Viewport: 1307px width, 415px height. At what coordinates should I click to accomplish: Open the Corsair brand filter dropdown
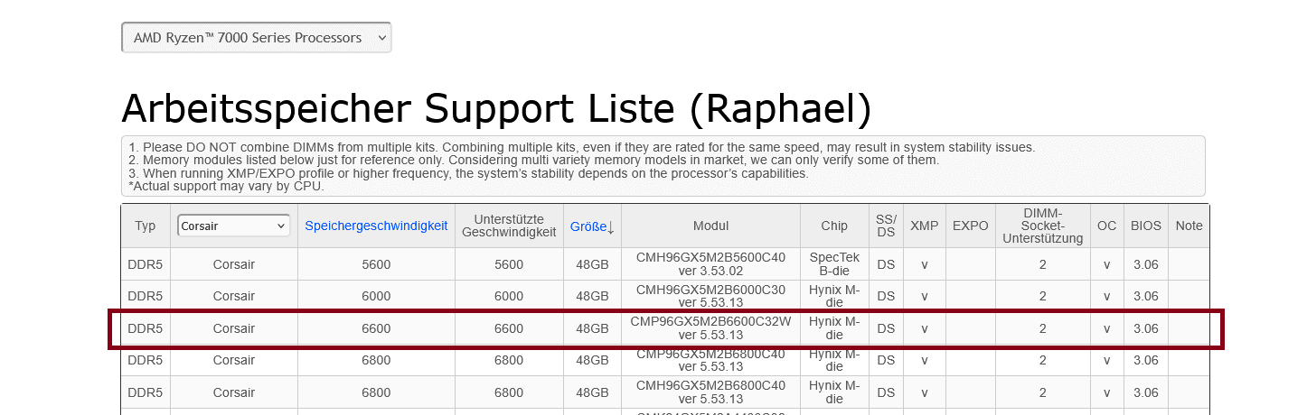pyautogui.click(x=233, y=226)
